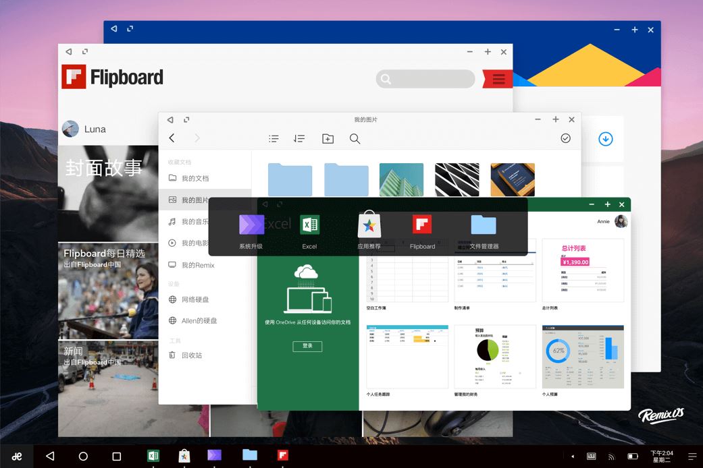Viewport: 703px width, 468px height.
Task: Open the 新闻 news tile
Action: pyautogui.click(x=108, y=388)
